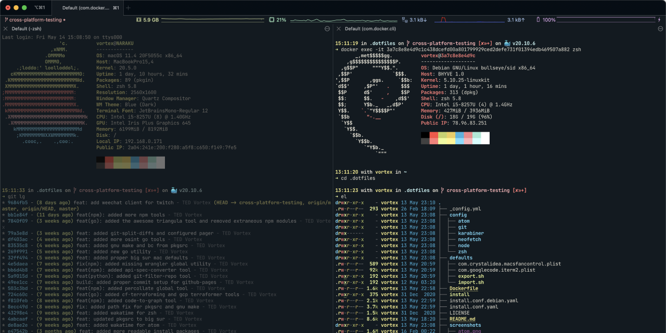Screen dimensions: 666x333
Task: Click the 21% CPU reading
Action: [281, 20]
